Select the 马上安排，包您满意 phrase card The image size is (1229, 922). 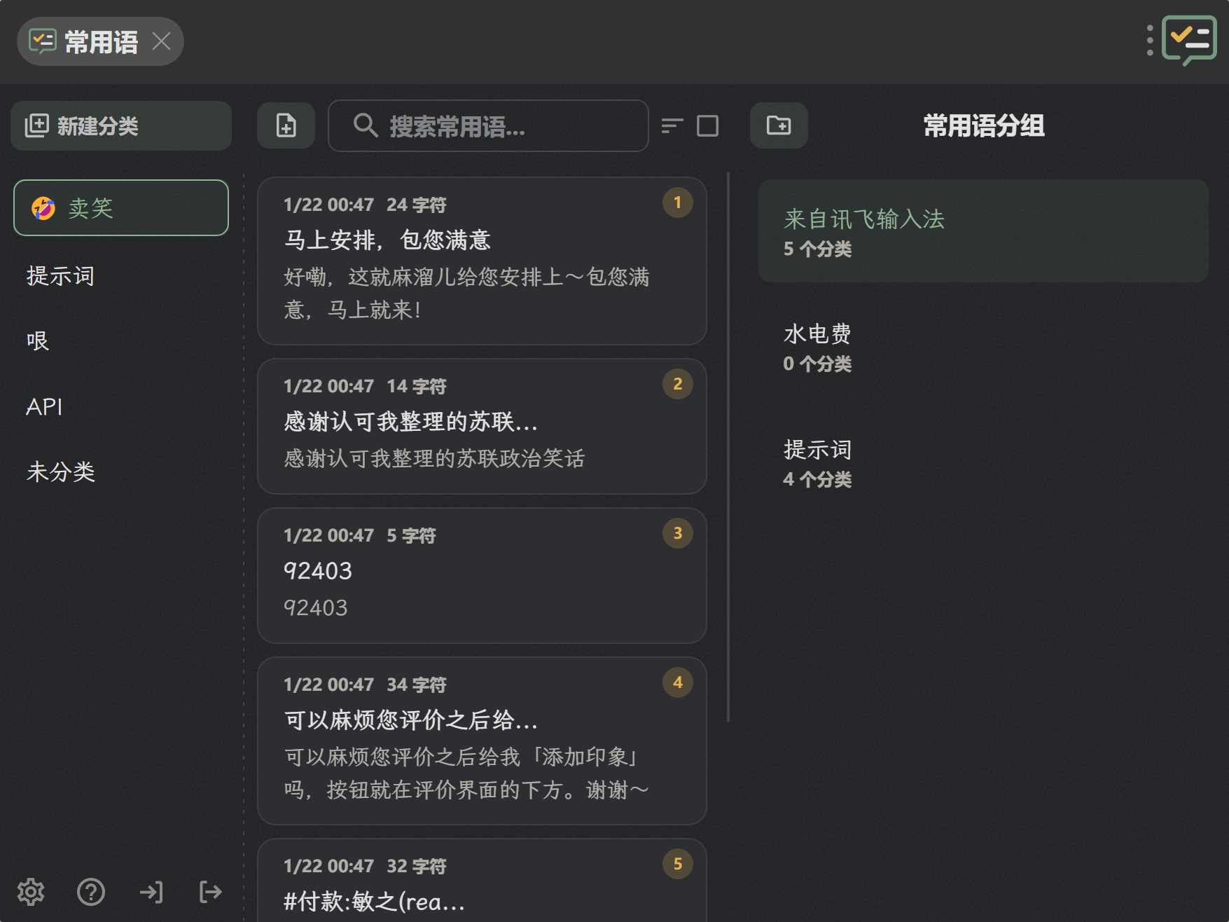coord(482,261)
